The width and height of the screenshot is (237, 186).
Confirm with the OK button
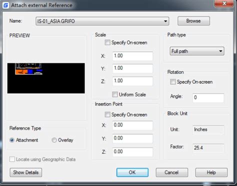[x=132, y=173]
